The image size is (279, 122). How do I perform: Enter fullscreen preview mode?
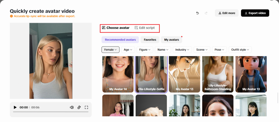coord(86,107)
